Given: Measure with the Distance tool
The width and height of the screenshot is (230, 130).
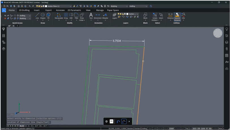Looking at the screenshot, I should [x=170, y=16].
